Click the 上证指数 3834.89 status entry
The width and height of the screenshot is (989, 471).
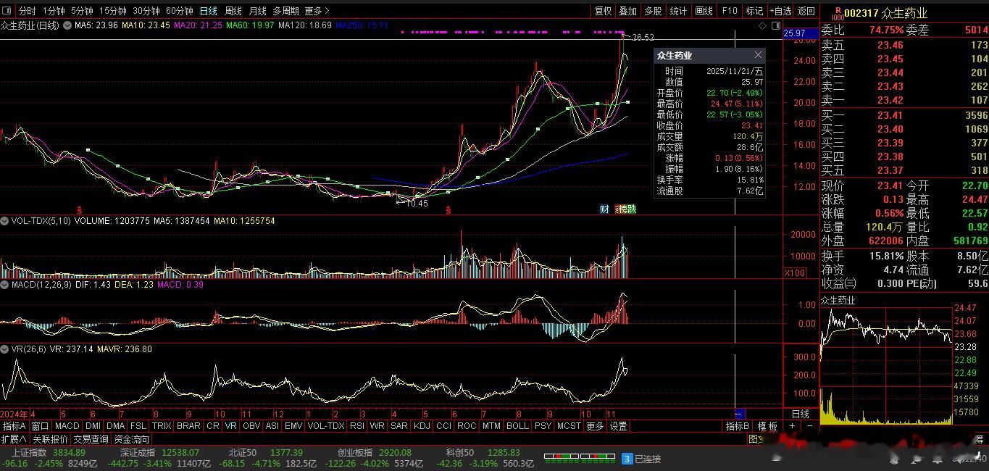(x=49, y=452)
